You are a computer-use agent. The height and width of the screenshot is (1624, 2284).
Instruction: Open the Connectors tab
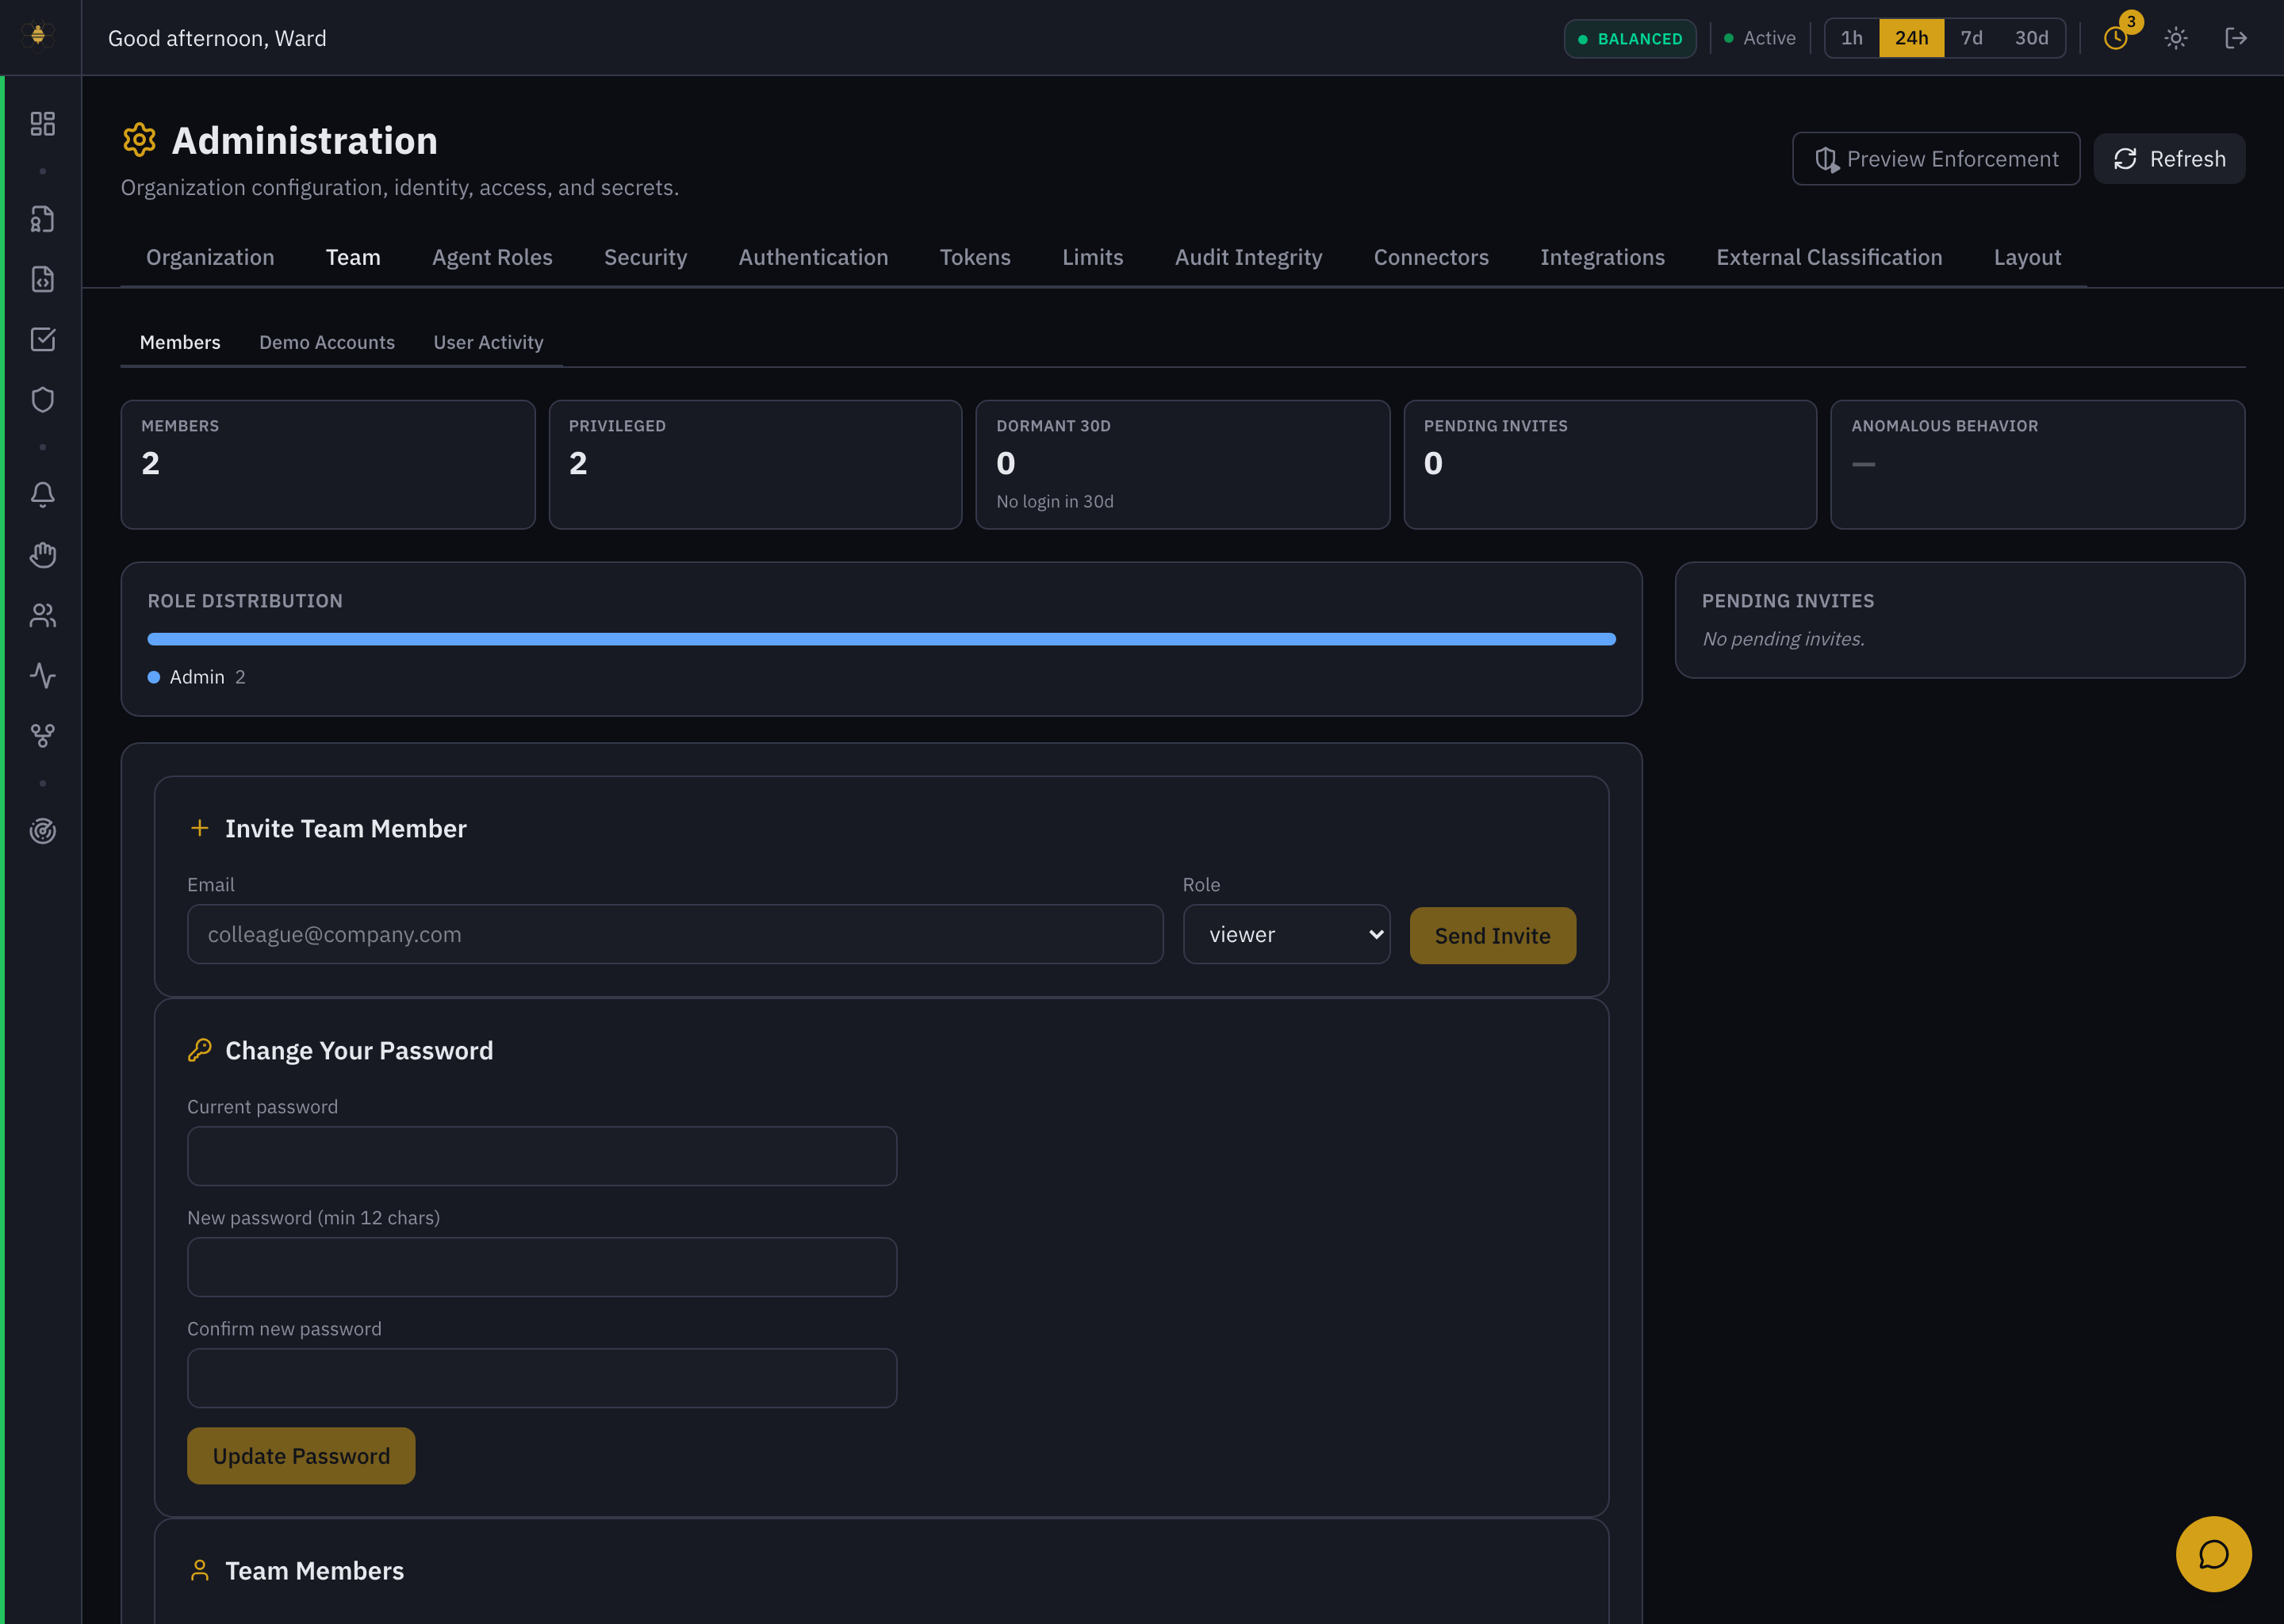[x=1431, y=257]
